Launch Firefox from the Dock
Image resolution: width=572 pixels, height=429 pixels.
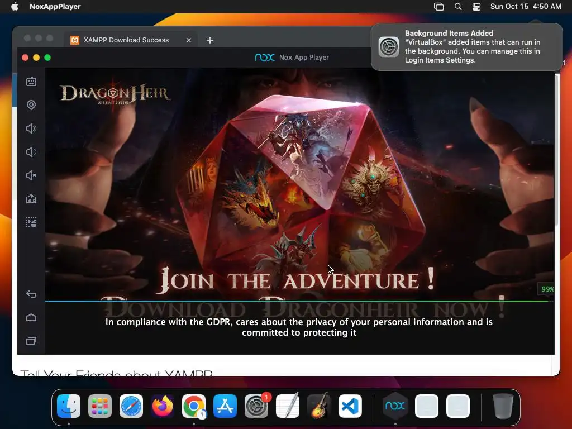click(163, 406)
